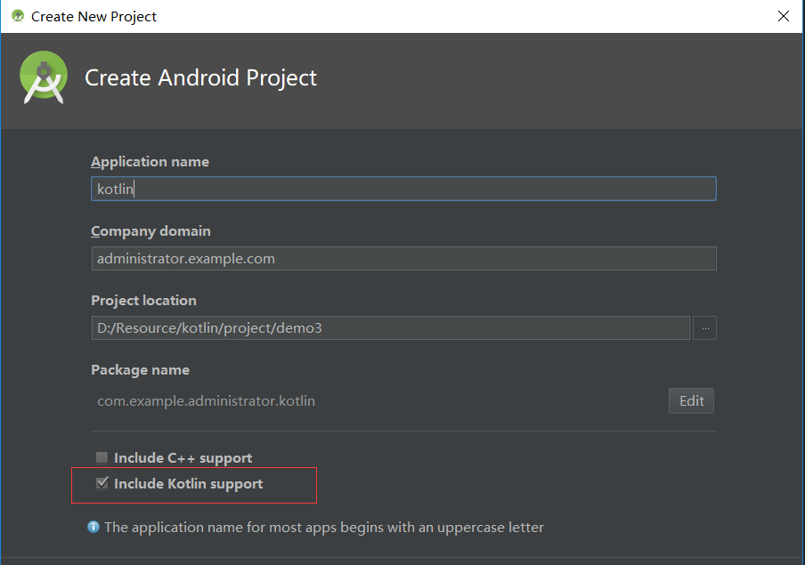Click the 'Application name' field label
The image size is (805, 565).
pos(150,162)
